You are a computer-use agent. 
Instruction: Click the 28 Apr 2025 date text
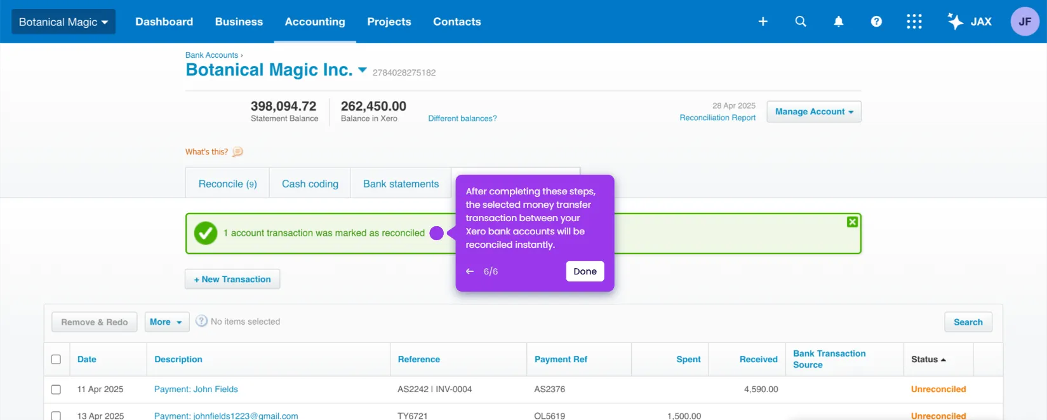[x=734, y=106]
